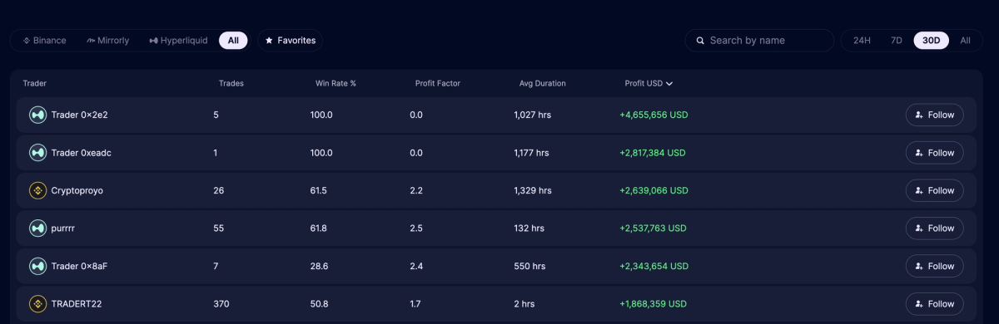Follow Trader 0×8aF
The image size is (999, 324).
(934, 266)
